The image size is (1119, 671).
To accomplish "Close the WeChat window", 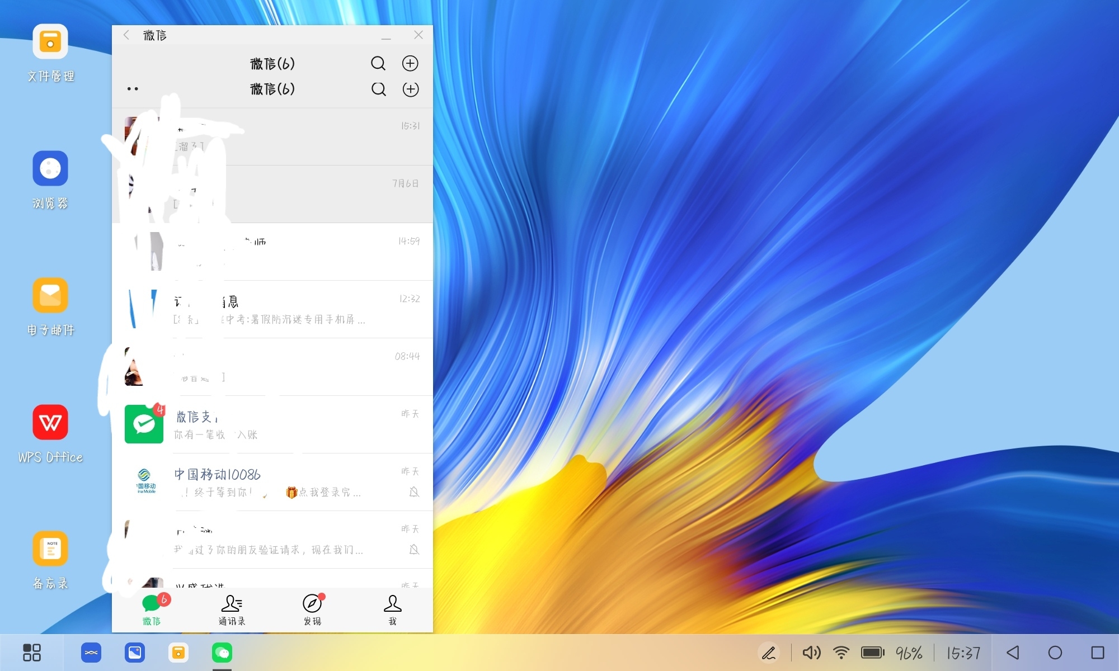I will pos(419,35).
